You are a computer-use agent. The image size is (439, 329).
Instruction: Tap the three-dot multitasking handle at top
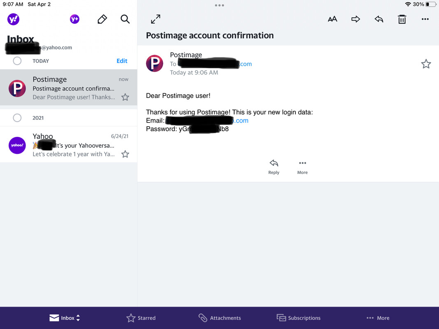coord(219,5)
